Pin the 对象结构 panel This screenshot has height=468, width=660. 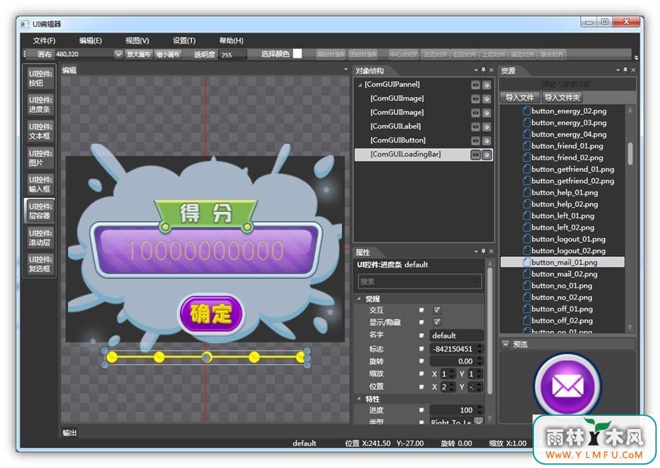point(483,70)
